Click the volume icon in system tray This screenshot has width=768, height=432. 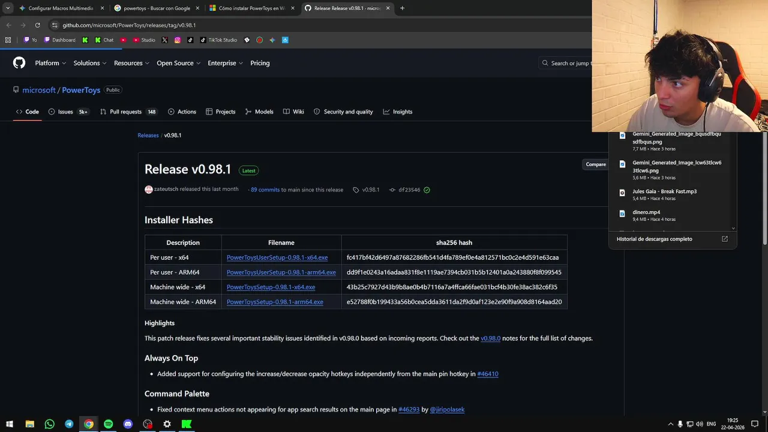(x=700, y=424)
